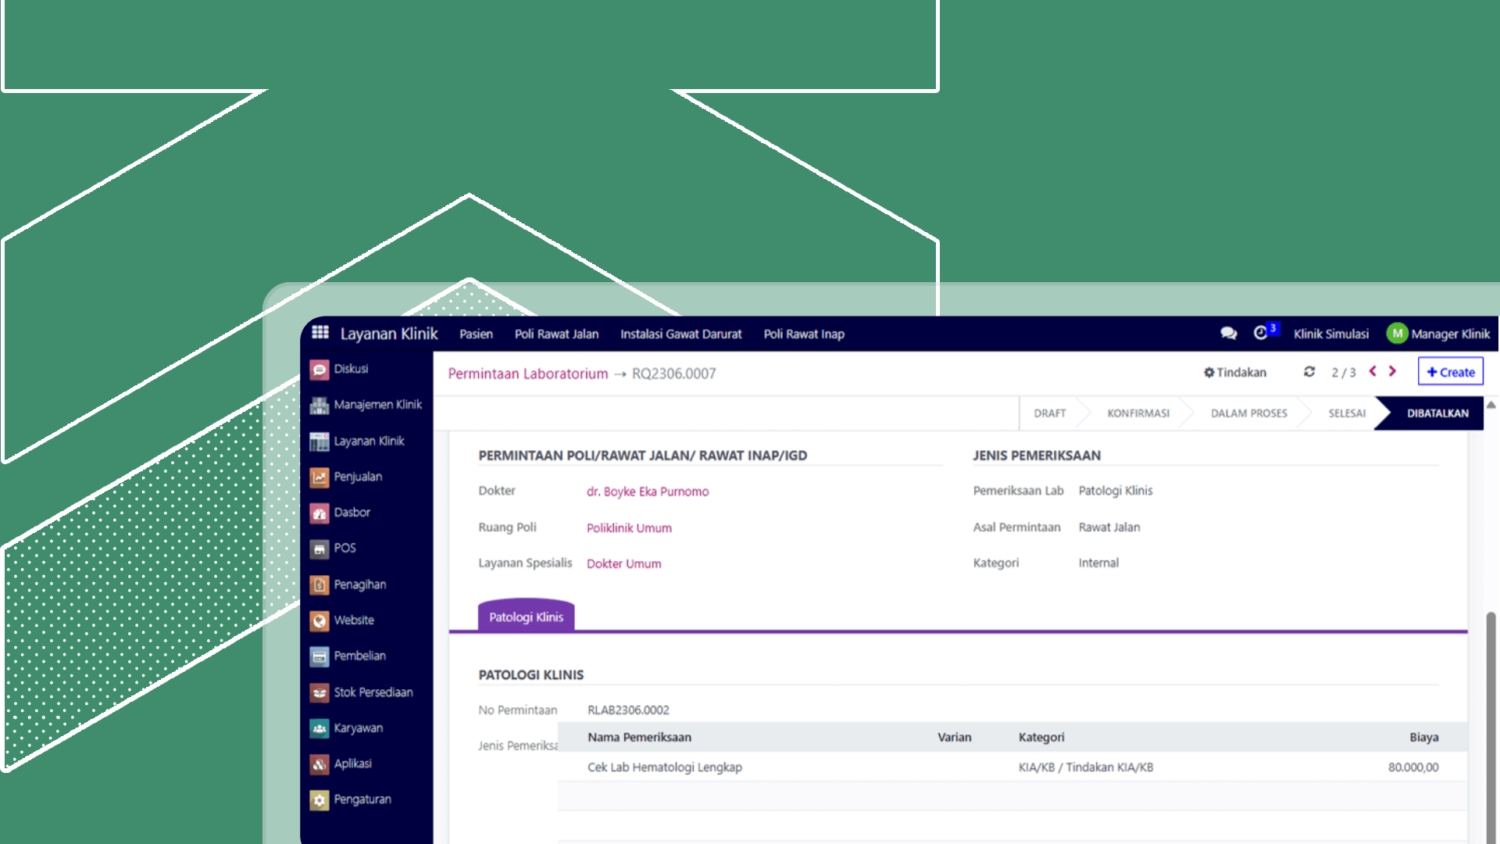The width and height of the screenshot is (1500, 844).
Task: Open the conversations chat bubble icon
Action: pos(1228,334)
